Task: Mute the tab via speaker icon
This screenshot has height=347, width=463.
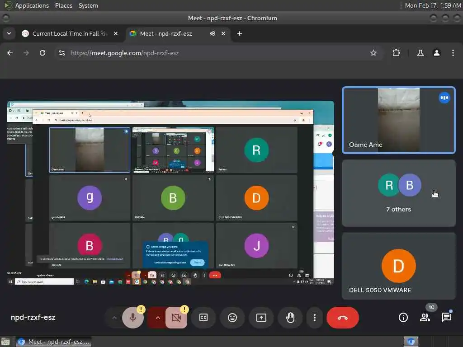Action: (213, 33)
